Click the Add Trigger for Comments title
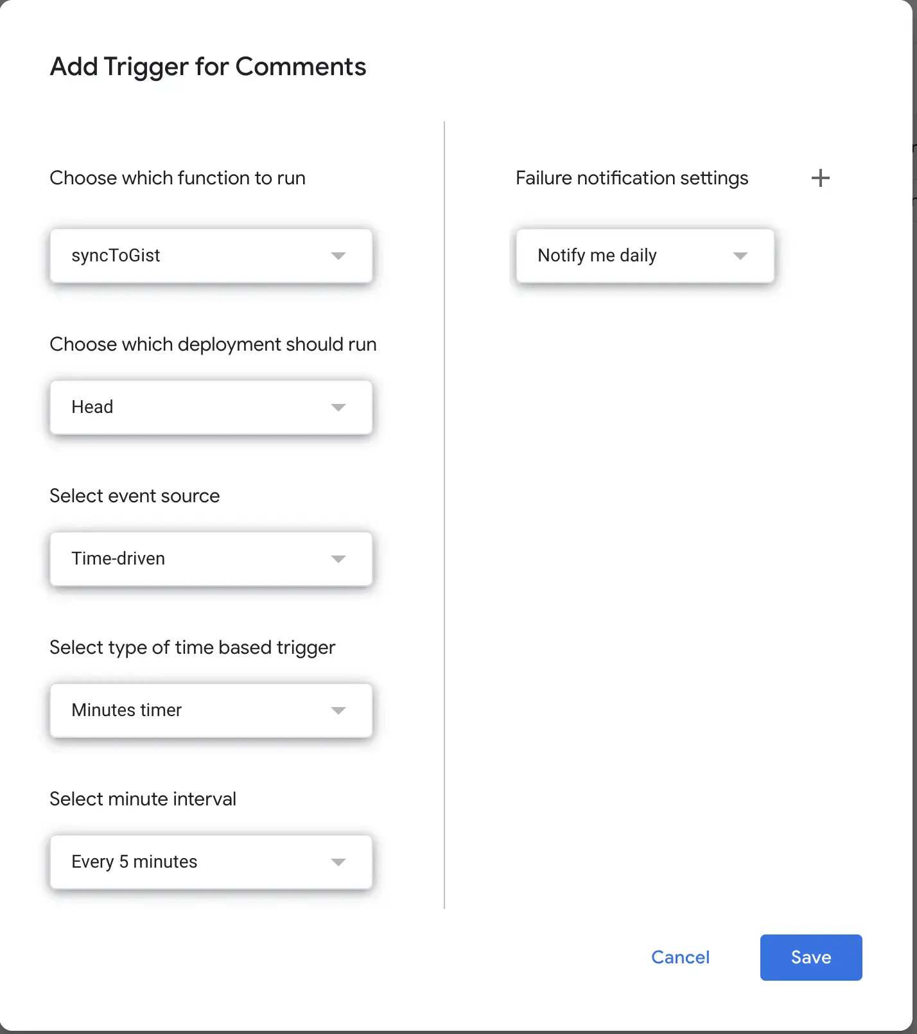 [x=208, y=66]
